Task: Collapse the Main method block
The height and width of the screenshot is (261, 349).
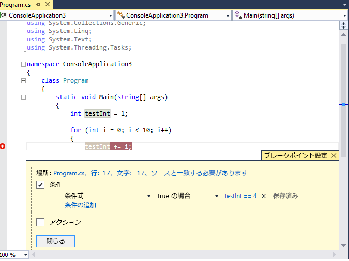Action: pyautogui.click(x=23, y=97)
